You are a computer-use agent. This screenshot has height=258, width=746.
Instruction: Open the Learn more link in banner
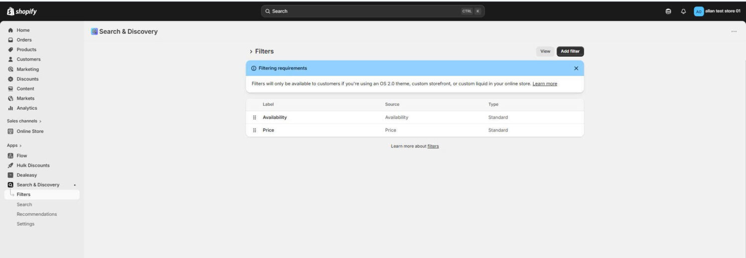tap(545, 84)
